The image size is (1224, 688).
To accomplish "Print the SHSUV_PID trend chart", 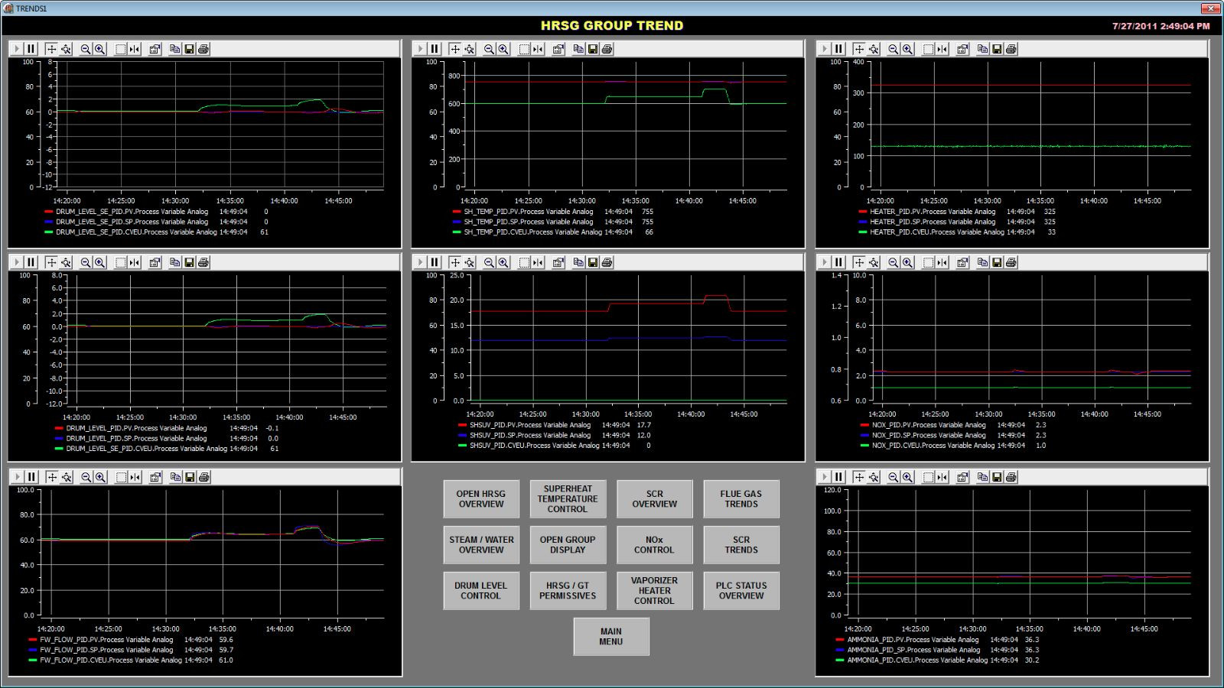I will pos(607,262).
